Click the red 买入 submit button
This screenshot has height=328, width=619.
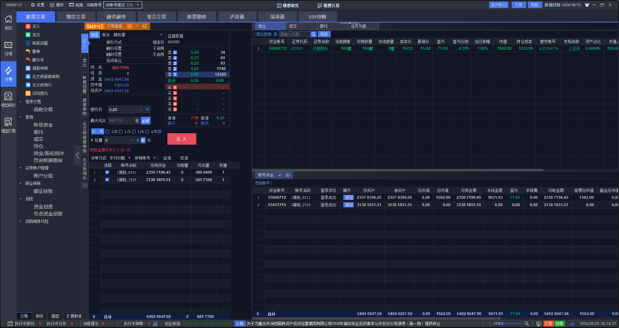click(181, 139)
